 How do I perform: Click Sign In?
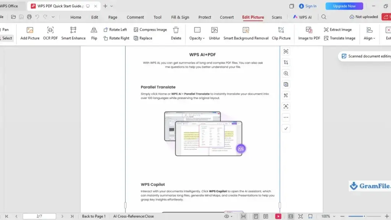308,6
